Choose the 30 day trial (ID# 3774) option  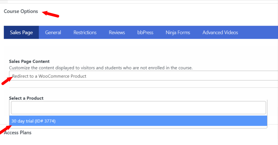tap(138, 121)
